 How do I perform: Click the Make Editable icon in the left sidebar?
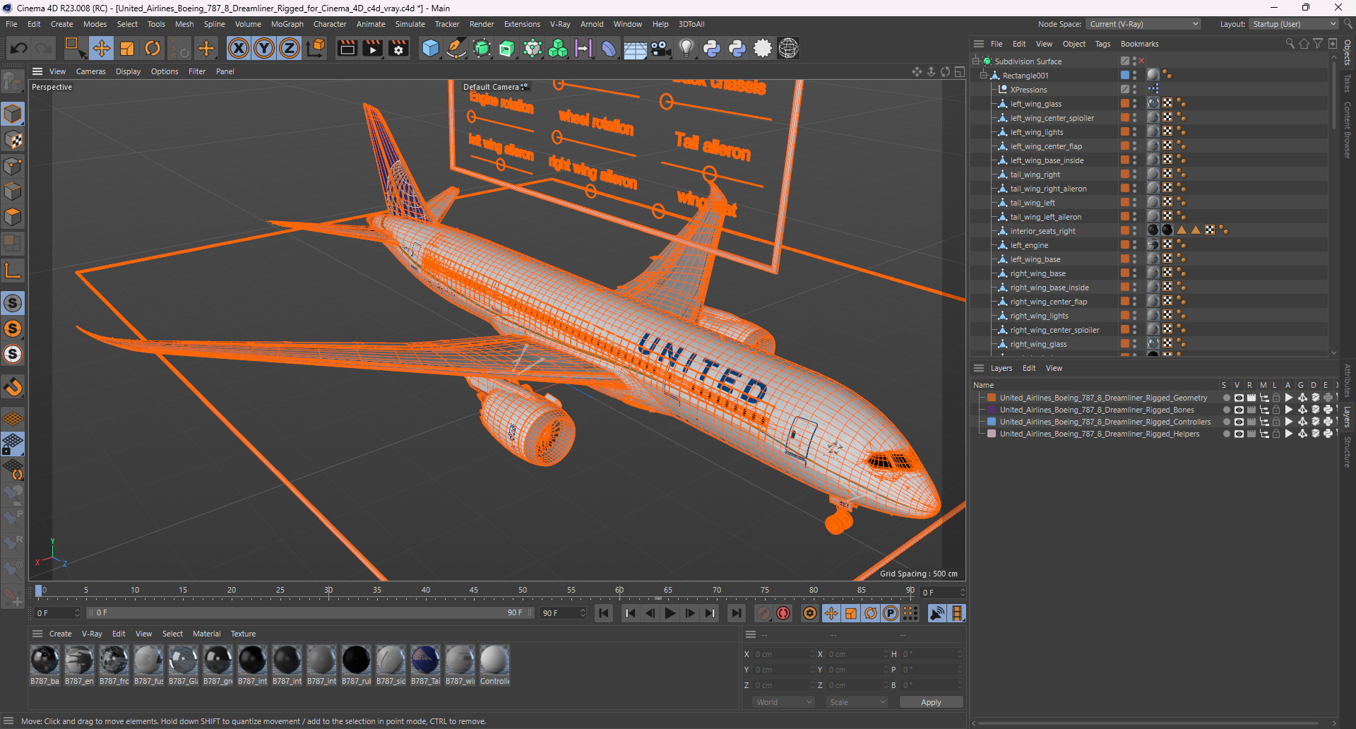click(13, 83)
